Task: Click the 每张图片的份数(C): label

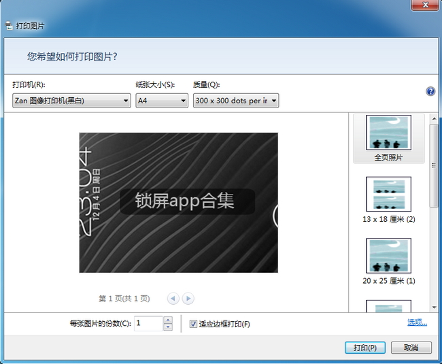Action: (100, 323)
